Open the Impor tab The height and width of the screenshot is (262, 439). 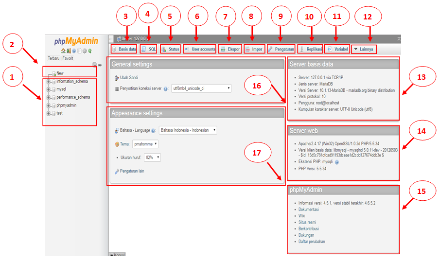click(x=254, y=49)
